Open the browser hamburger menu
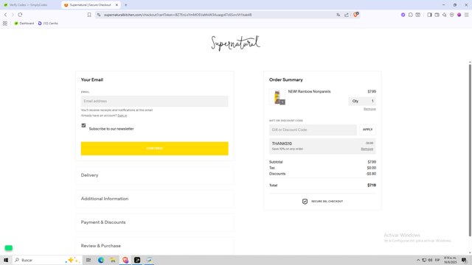This screenshot has width=472, height=265. (x=466, y=15)
